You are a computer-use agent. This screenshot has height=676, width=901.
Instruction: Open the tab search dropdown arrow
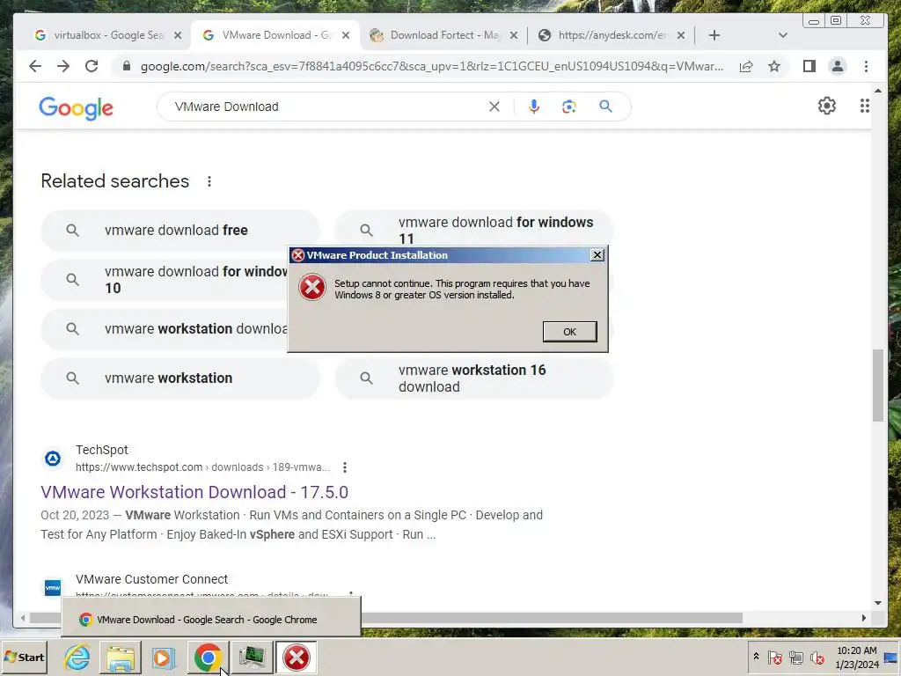[x=782, y=35]
